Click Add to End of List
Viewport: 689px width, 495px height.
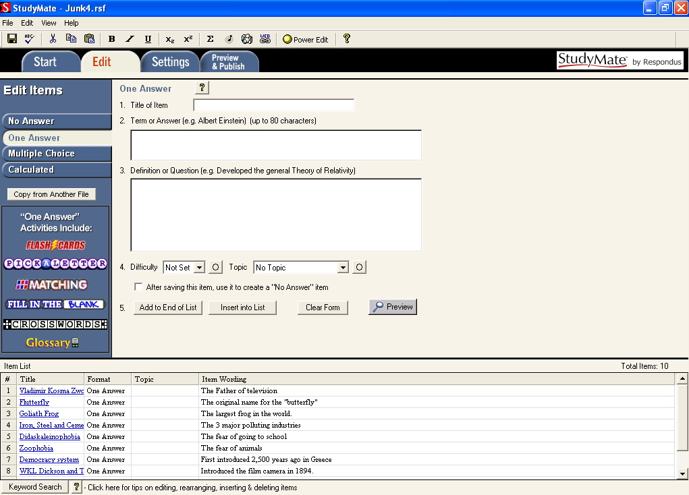click(x=168, y=308)
